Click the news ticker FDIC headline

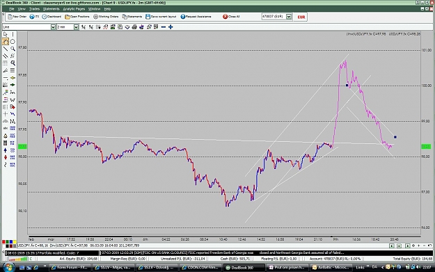[x=223, y=253]
